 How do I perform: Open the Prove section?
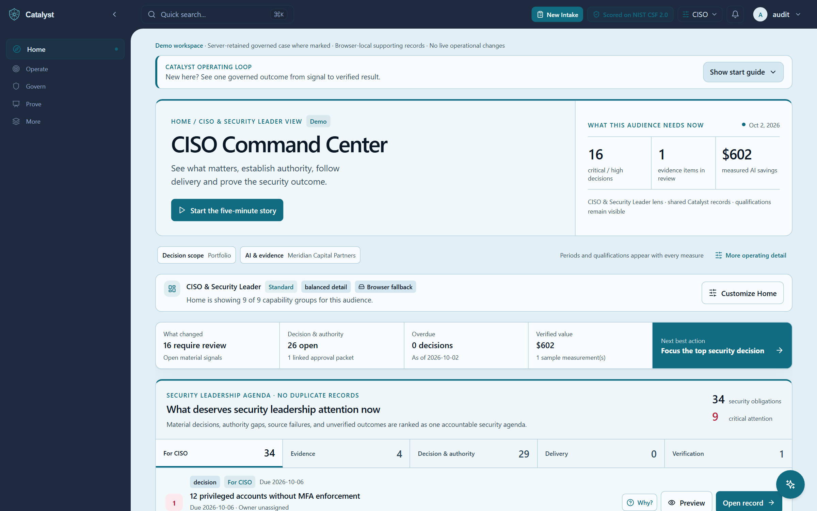(65, 104)
